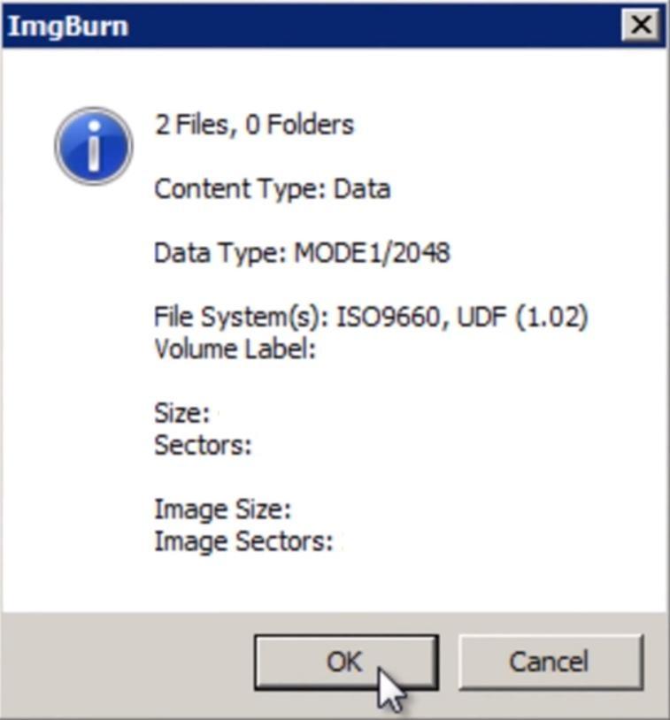Cancel the ImgBurn image build dialog
The height and width of the screenshot is (720, 670).
click(x=551, y=663)
